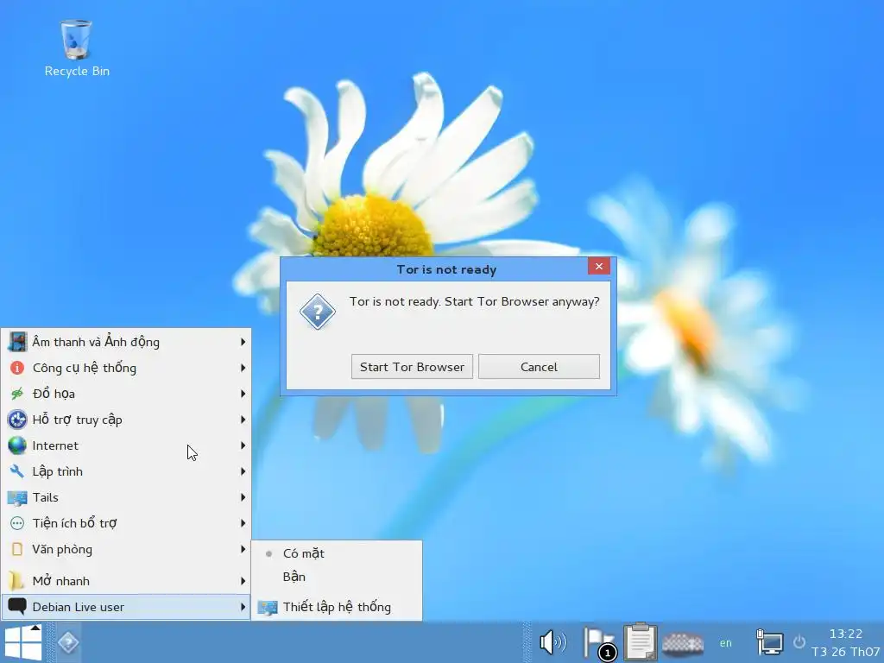Open the Lập trình menu entry
The width and height of the screenshot is (884, 663).
126,471
